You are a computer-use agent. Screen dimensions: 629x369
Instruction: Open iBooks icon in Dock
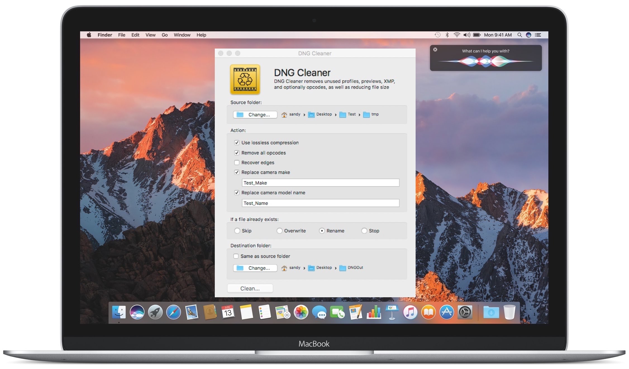[x=428, y=312]
